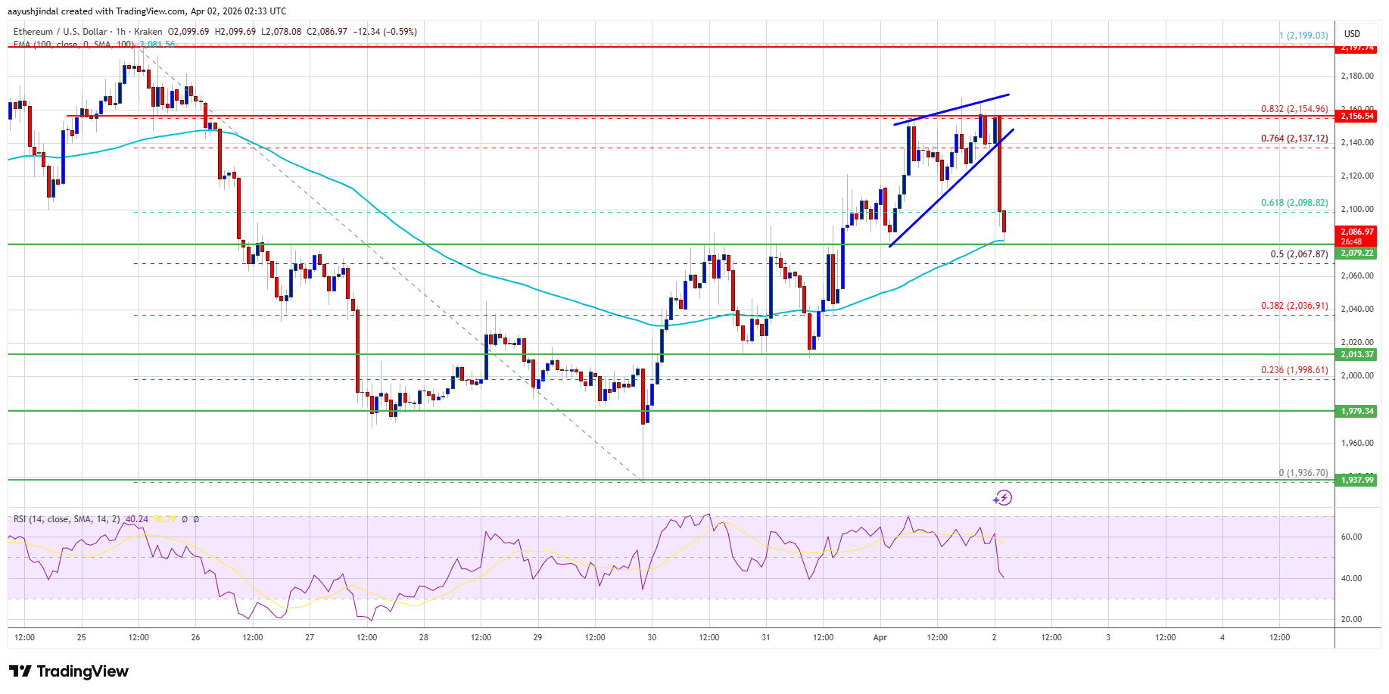Image resolution: width=1389 pixels, height=694 pixels.
Task: Select the 0.382 Fibonacci level label
Action: [1294, 306]
